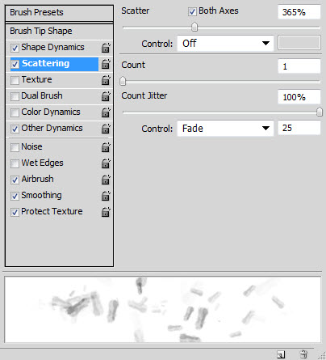Screen dimensions: 326x360
Task: Click the lock beside Color Dynamics
Action: click(x=106, y=112)
